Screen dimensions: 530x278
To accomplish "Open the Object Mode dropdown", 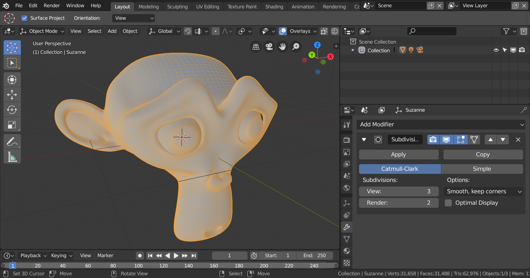I will tap(42, 31).
